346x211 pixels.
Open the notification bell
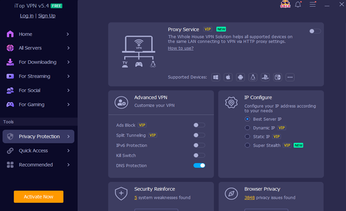(x=298, y=5)
